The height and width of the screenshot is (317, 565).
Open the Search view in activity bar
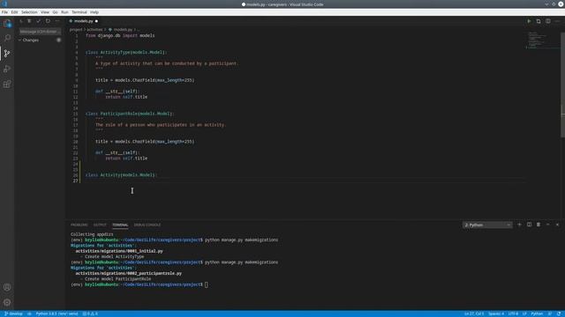pos(7,38)
